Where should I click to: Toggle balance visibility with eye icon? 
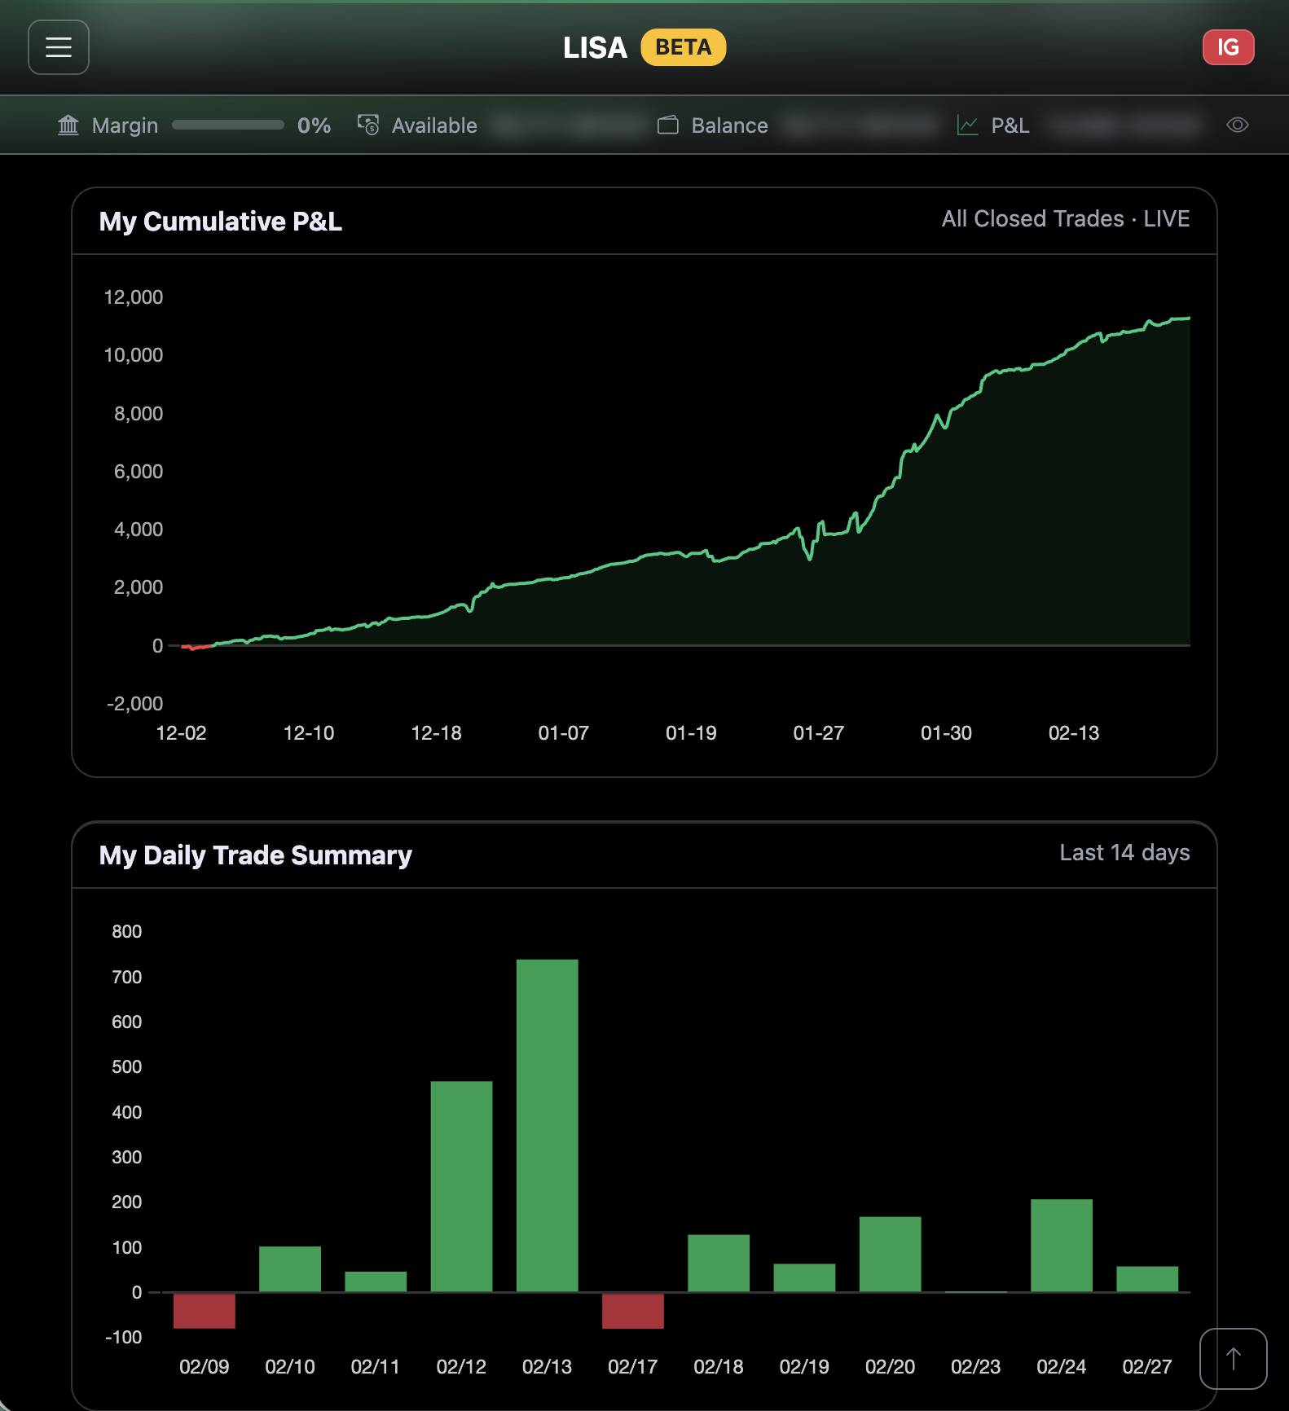(1237, 125)
